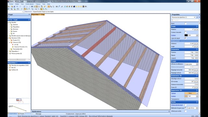Open the Toiture menu

coord(38,4)
